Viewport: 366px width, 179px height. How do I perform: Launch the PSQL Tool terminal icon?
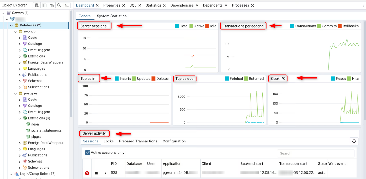pyautogui.click(x=66, y=5)
